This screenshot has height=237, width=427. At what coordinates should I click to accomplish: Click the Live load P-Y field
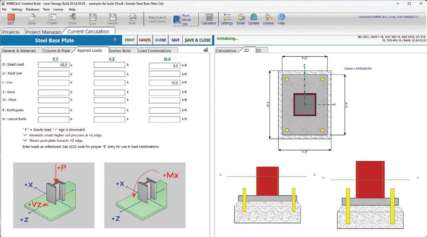(x=54, y=83)
